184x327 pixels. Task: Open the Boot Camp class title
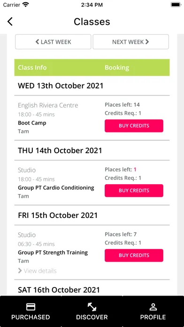tap(32, 123)
